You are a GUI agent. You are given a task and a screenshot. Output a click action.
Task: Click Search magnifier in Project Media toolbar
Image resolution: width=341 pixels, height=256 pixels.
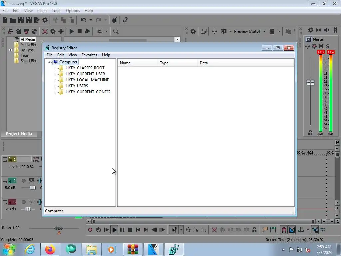point(116,31)
